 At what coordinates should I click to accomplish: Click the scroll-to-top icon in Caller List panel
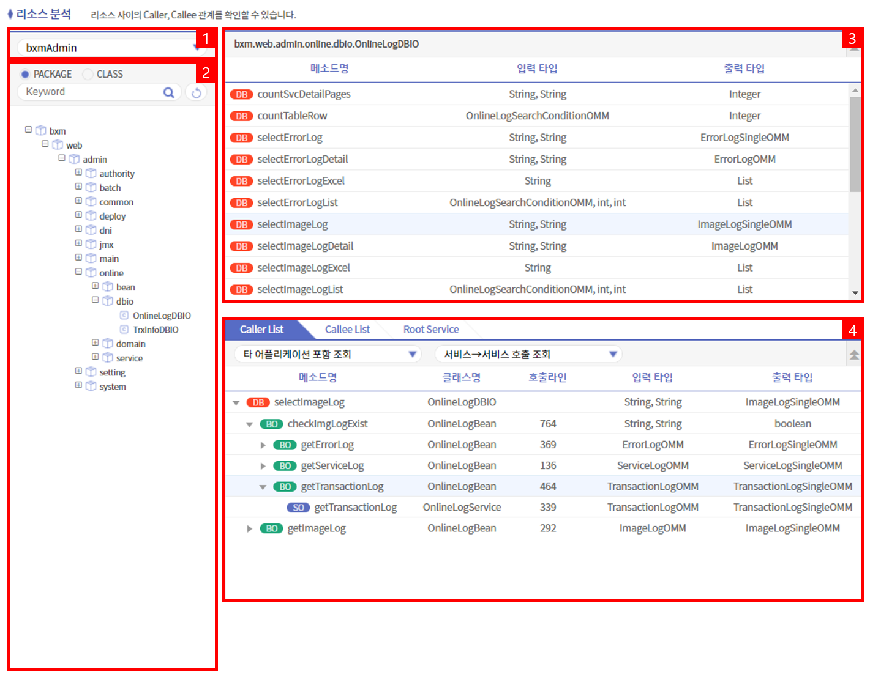point(854,355)
